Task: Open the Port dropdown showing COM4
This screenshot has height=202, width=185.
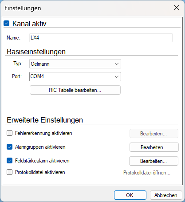Action: point(75,76)
